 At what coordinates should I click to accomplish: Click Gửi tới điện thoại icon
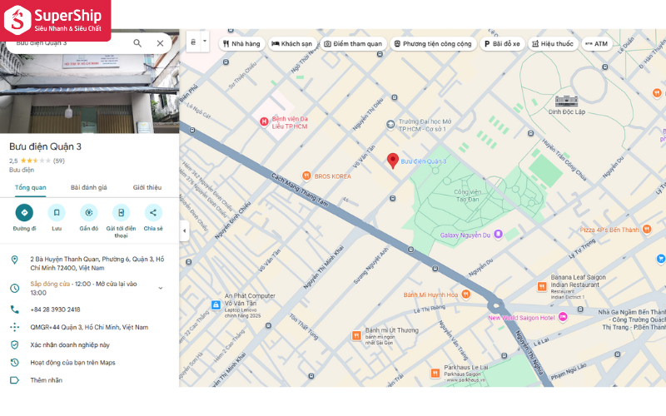pos(121,213)
